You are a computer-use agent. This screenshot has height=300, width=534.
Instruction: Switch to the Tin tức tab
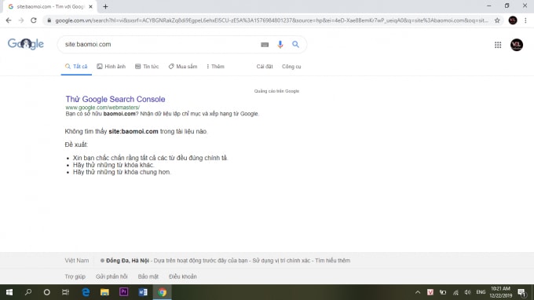click(x=147, y=67)
